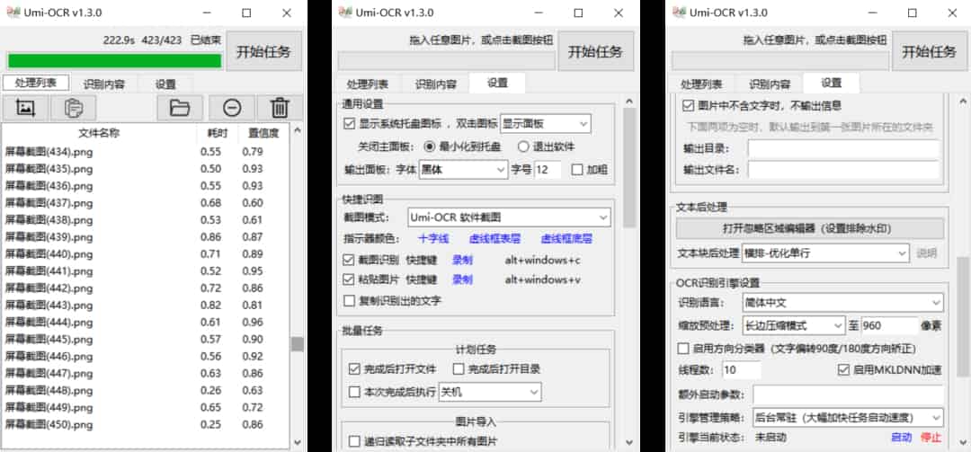Select row 屏幕截图(450).png
The height and width of the screenshot is (452, 971).
(147, 425)
